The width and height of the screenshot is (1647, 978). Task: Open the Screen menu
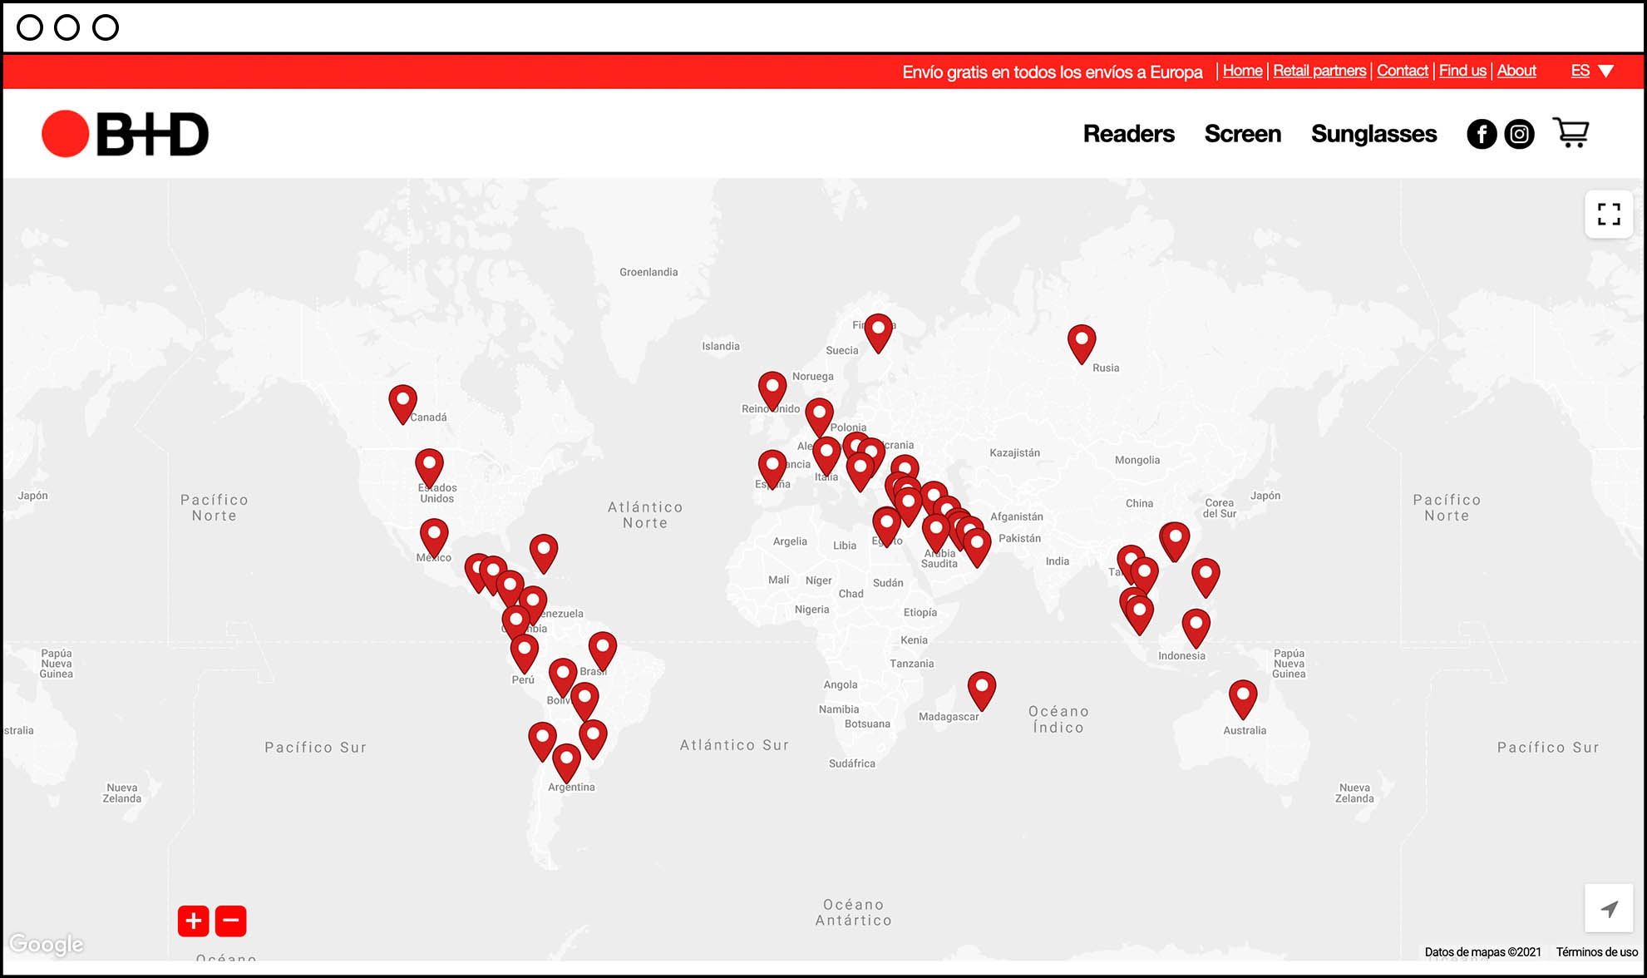(x=1242, y=134)
